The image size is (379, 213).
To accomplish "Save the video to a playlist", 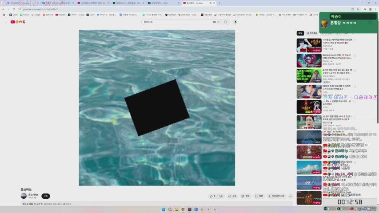I will tap(259, 196).
